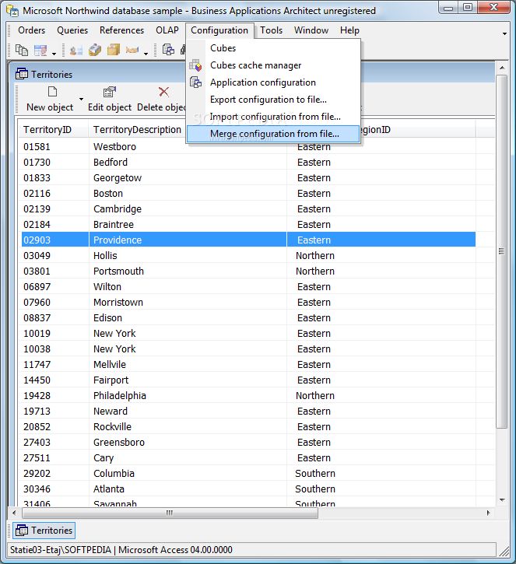Screen dimensions: 516x564
Task: Select the Portsmouth territory cell
Action: [188, 271]
